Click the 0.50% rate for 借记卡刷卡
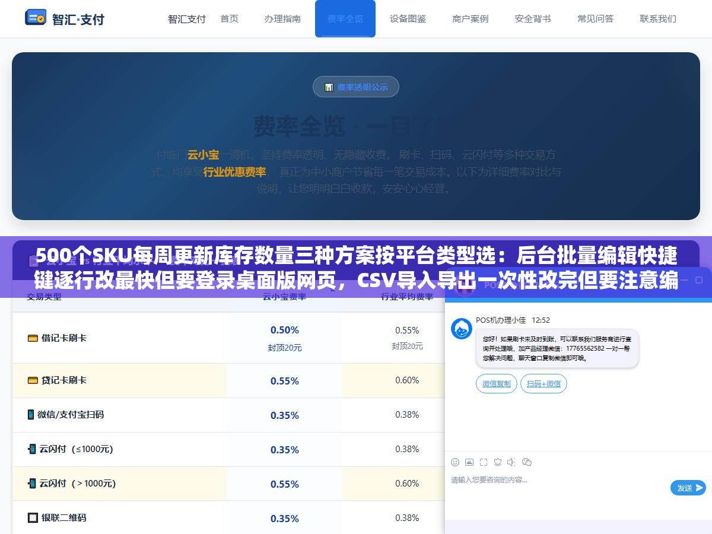Viewport: 712px width, 534px height. (x=285, y=330)
